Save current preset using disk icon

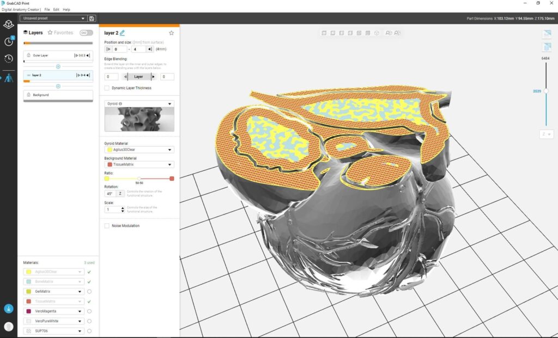92,19
